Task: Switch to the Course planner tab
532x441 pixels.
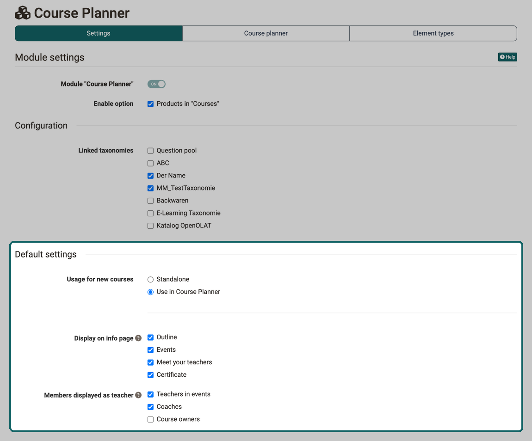Action: click(266, 33)
